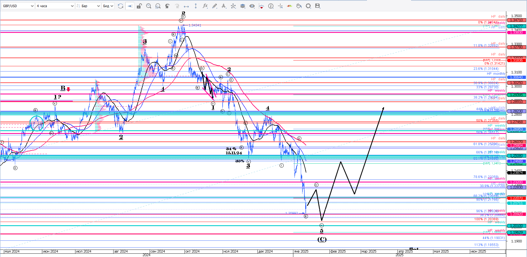Screen dimensions: 527x257
Task: Click the 1.20100 cyan price label
Action: (516, 226)
